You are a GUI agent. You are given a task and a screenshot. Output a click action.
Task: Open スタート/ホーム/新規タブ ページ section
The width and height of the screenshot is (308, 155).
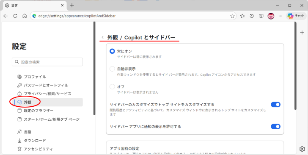(49, 119)
